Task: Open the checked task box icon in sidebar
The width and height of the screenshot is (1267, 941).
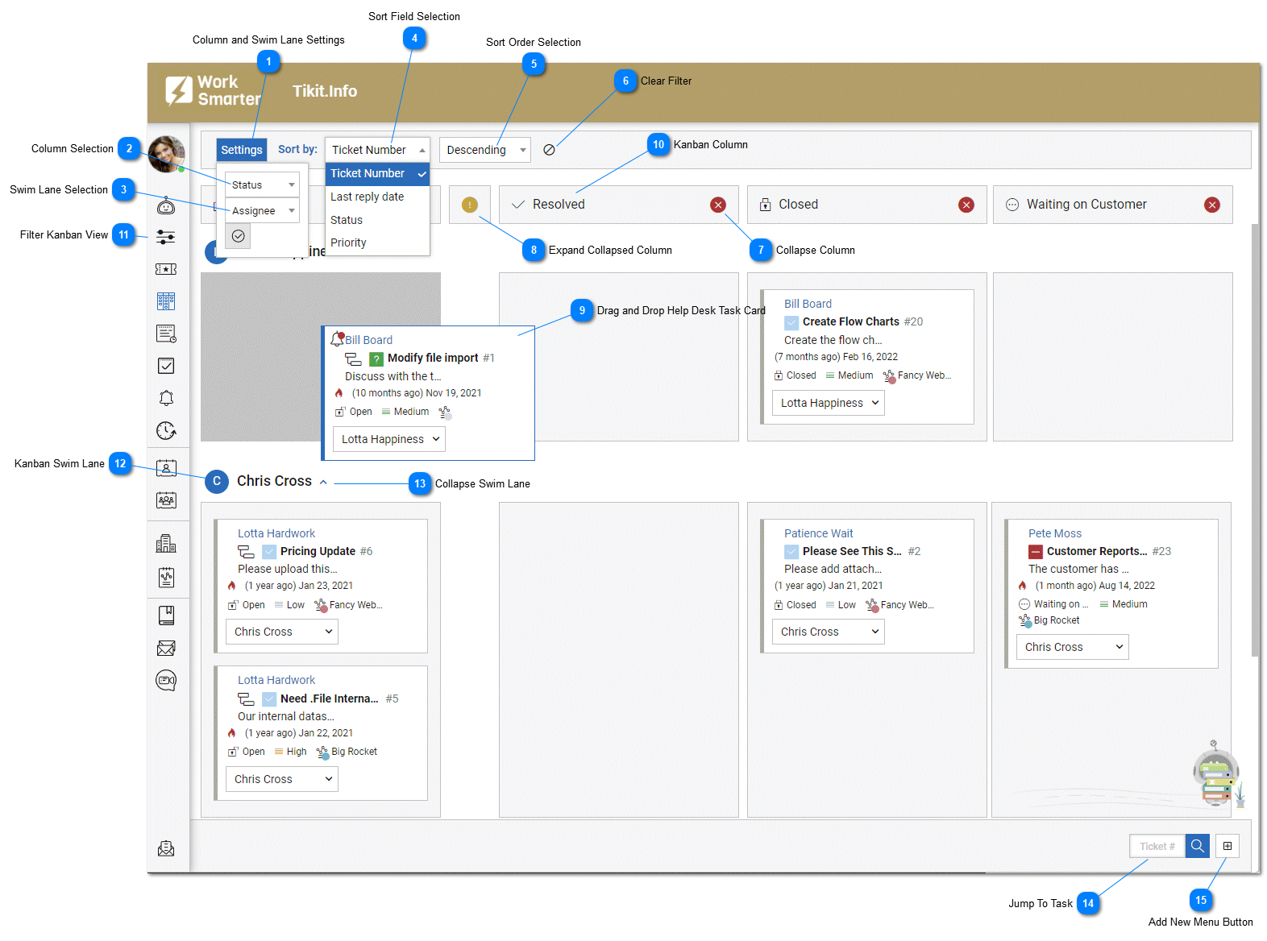Action: [x=166, y=366]
